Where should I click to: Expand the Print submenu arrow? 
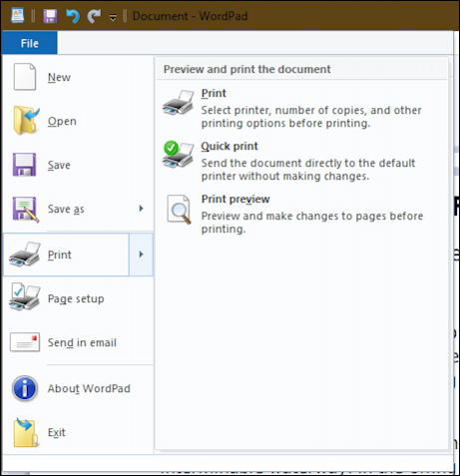pos(141,254)
